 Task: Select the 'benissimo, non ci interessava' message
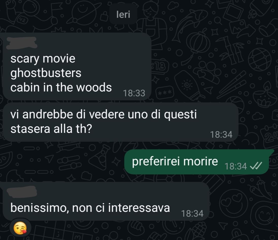(x=106, y=201)
